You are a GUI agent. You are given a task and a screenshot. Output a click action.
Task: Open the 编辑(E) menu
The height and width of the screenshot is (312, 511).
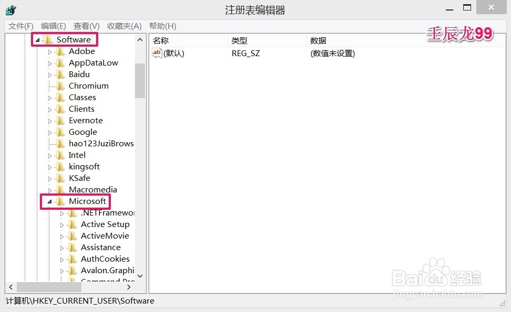click(x=54, y=26)
